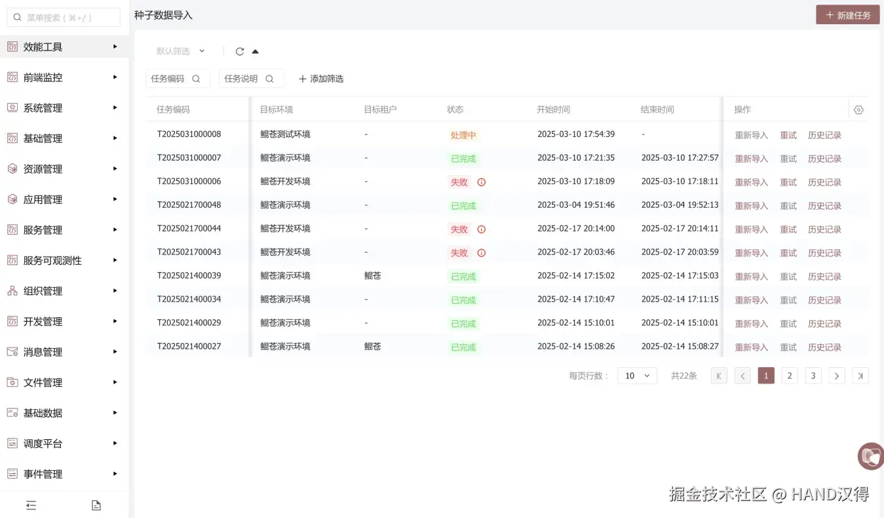Click the error info icon for T2025031000006

482,182
